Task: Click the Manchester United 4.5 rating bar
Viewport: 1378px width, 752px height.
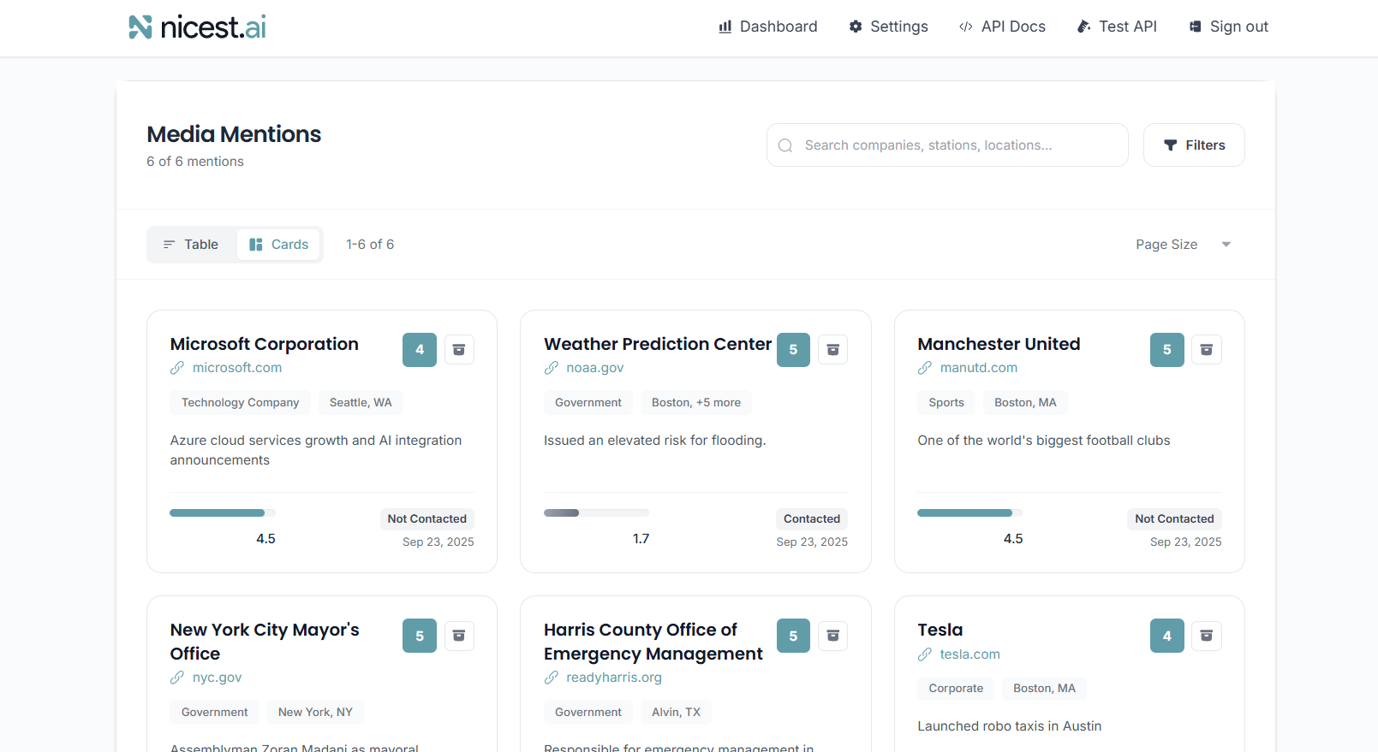Action: pyautogui.click(x=970, y=513)
